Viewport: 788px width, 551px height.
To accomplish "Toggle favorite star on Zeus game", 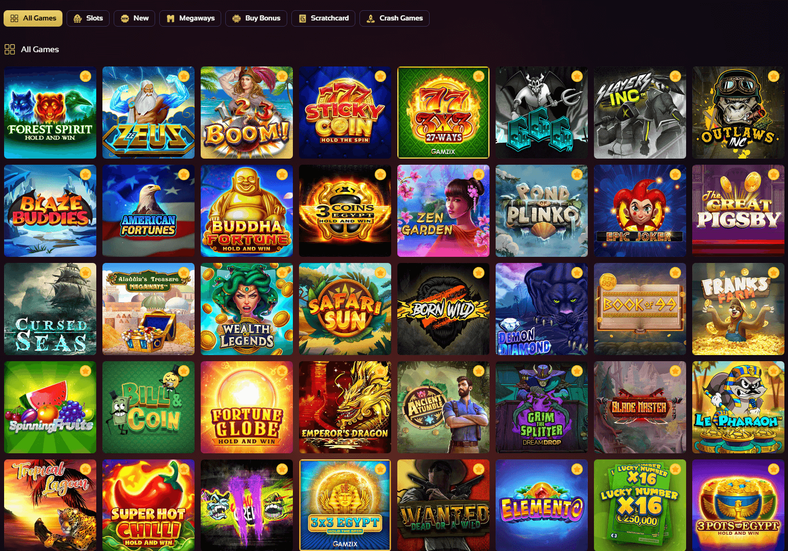I will [x=184, y=76].
